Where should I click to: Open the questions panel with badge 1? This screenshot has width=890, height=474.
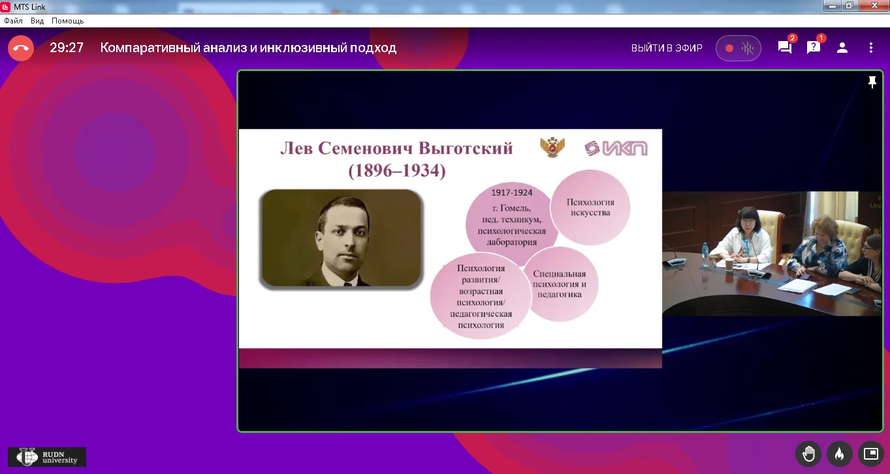click(x=814, y=48)
